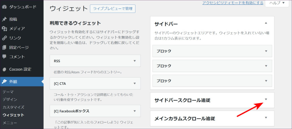The height and width of the screenshot is (129, 292).
Task: Click the circle icon beside Cocoon 設定
Action: (4, 69)
